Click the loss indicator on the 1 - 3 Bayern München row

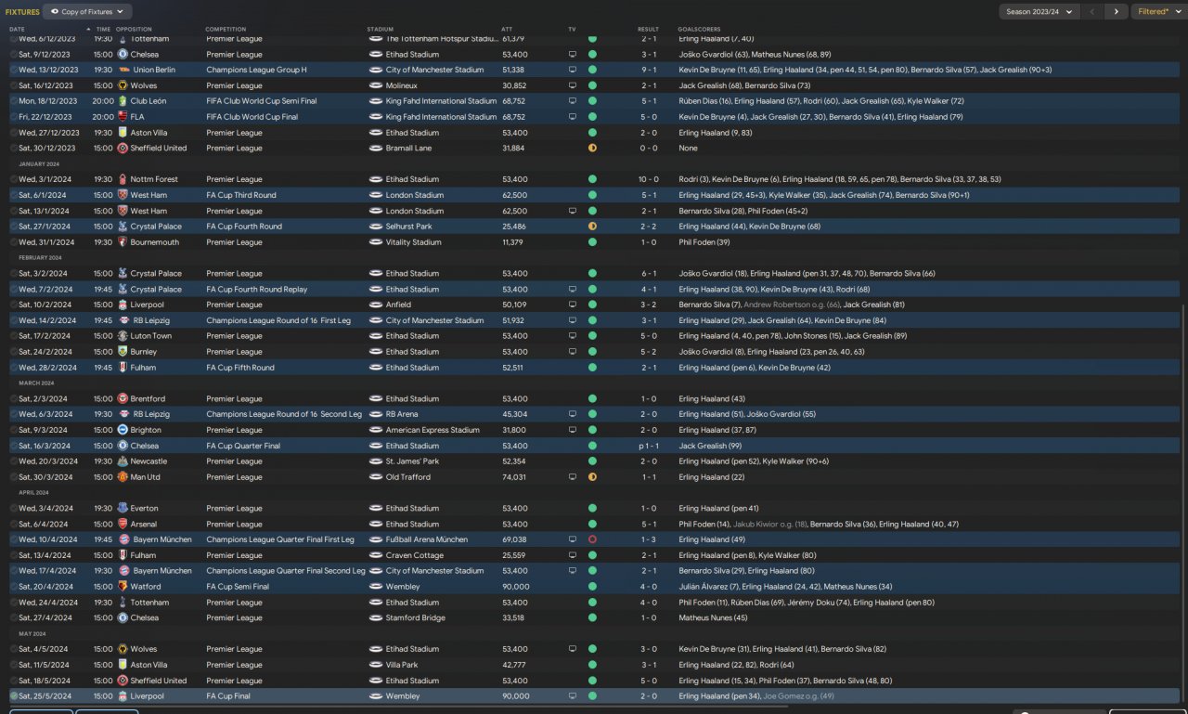click(592, 539)
